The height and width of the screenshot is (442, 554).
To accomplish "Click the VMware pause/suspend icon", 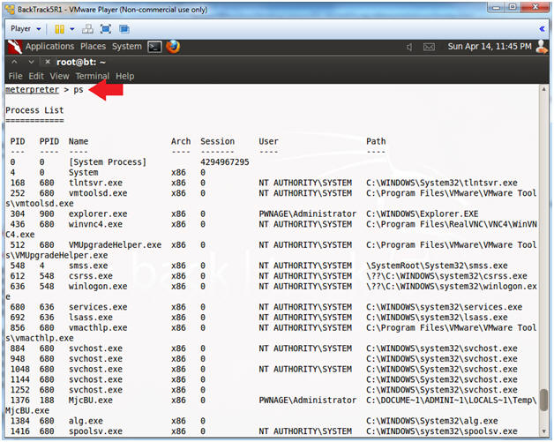I will pyautogui.click(x=59, y=29).
